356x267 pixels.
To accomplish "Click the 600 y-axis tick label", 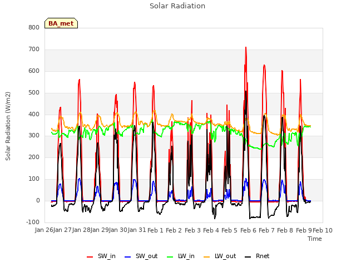I will [34, 71].
